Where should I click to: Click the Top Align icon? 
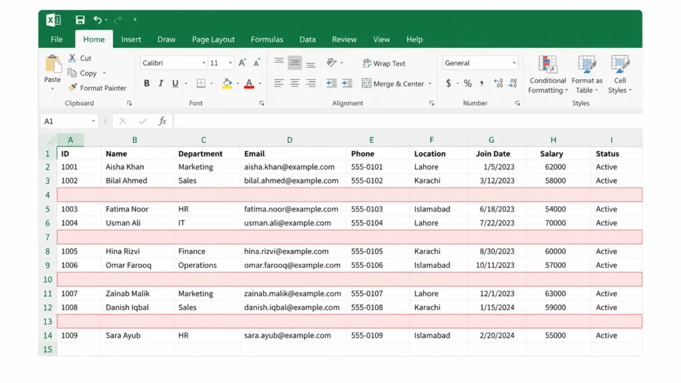tap(279, 62)
